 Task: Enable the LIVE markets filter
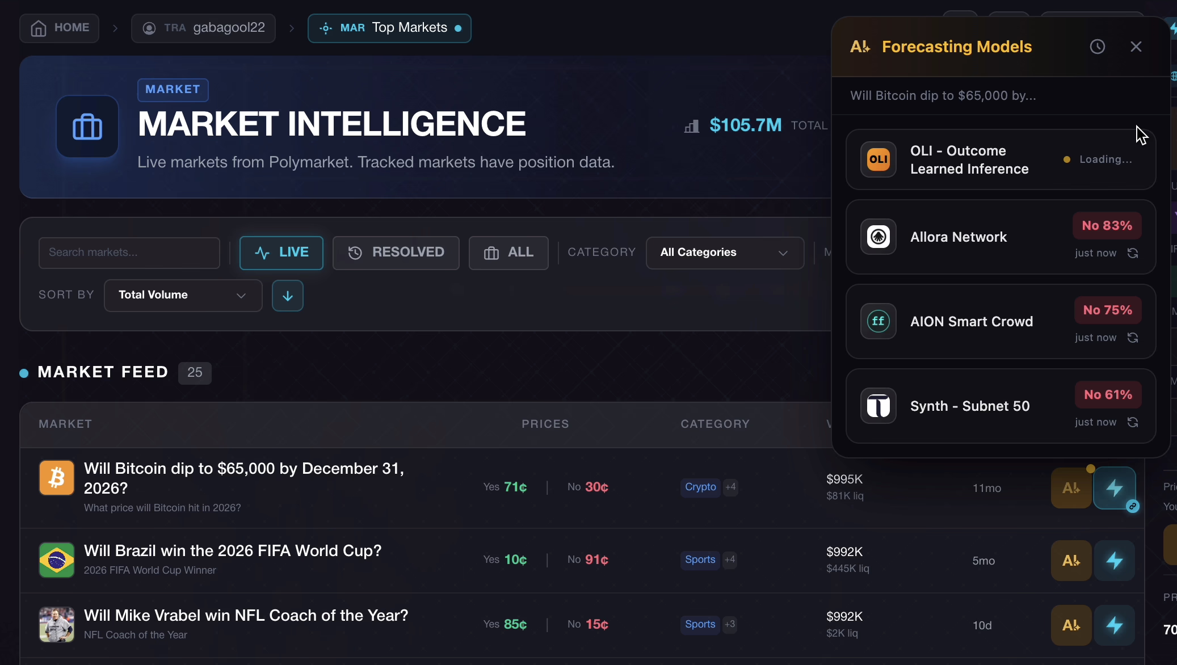point(281,252)
